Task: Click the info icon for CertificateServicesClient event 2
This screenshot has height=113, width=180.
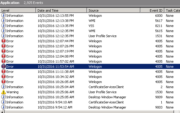Action: point(4,87)
